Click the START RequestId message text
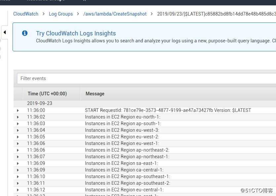276x196 pixels. [x=168, y=110]
